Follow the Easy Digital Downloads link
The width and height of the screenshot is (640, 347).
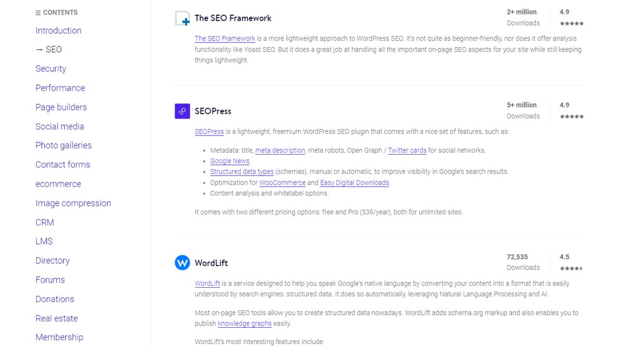[x=354, y=183]
